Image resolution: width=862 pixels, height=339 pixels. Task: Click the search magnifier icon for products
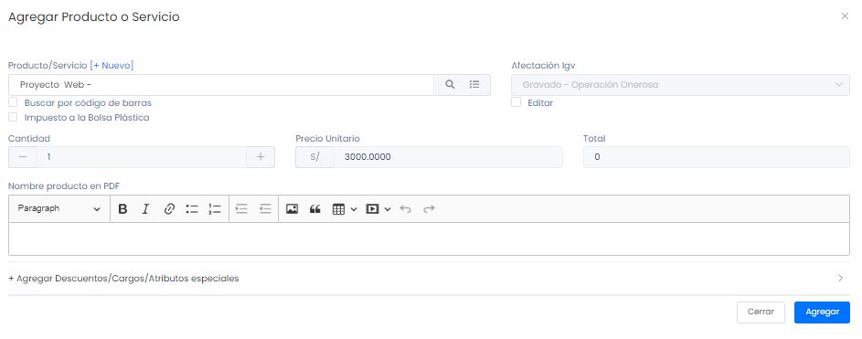(x=450, y=85)
